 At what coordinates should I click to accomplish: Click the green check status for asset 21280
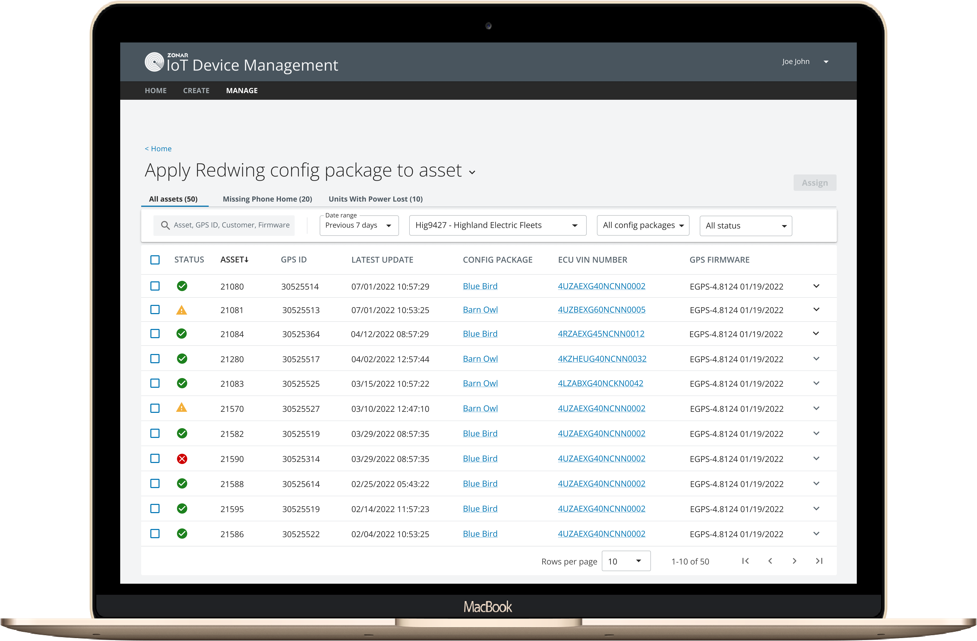tap(182, 359)
